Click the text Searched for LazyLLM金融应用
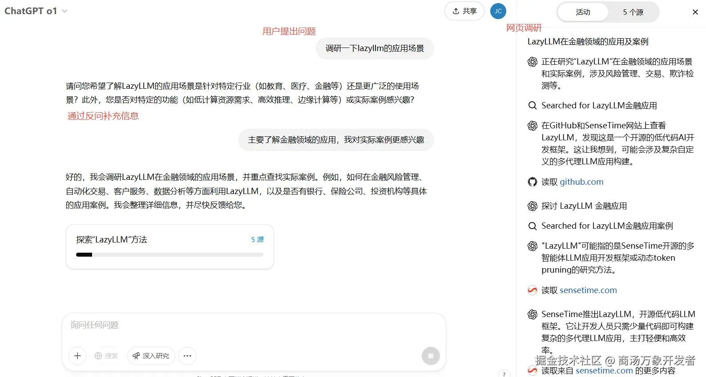The image size is (706, 377). pos(599,105)
